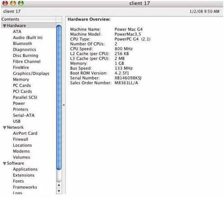Open Applications under Software

point(25,169)
